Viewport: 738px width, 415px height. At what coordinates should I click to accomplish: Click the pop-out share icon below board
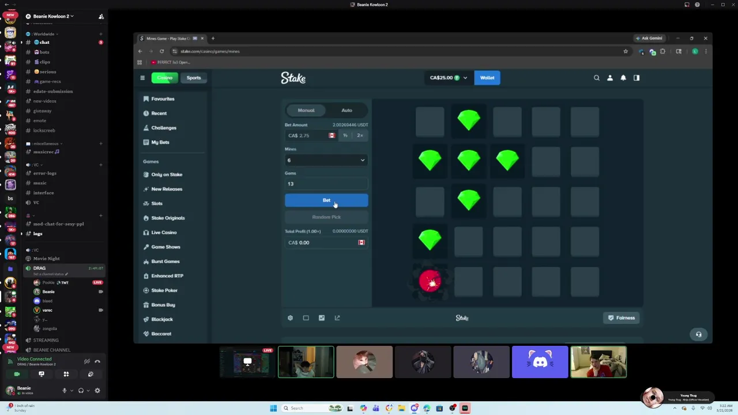(x=337, y=318)
